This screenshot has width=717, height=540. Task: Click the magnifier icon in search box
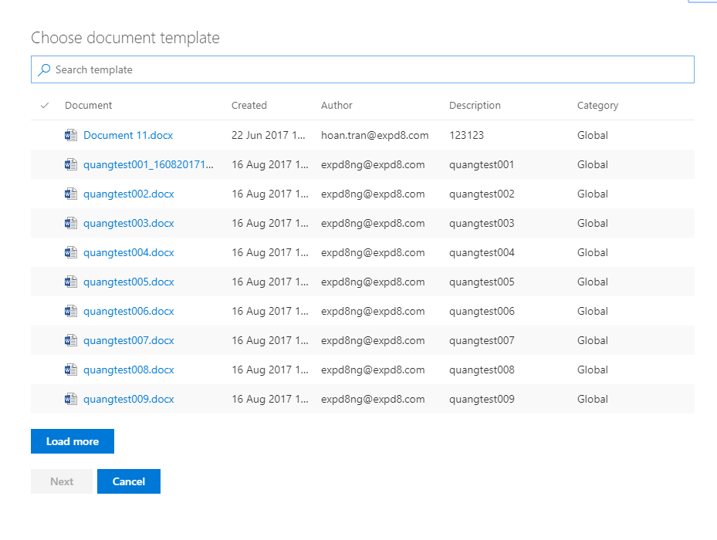click(44, 69)
